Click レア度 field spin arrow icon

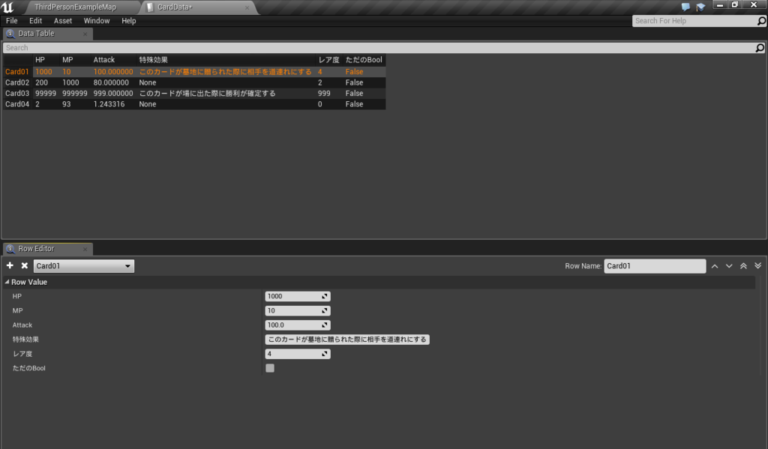pos(324,354)
